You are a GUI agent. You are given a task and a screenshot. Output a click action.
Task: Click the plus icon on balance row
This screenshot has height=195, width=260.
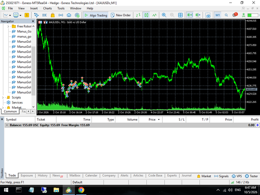(257, 125)
